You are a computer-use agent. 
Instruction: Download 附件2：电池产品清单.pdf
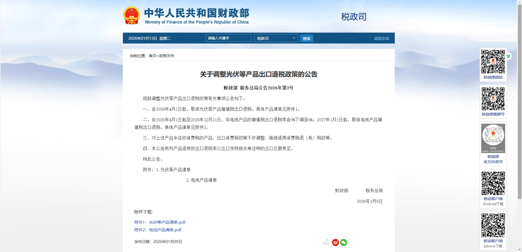click(158, 230)
